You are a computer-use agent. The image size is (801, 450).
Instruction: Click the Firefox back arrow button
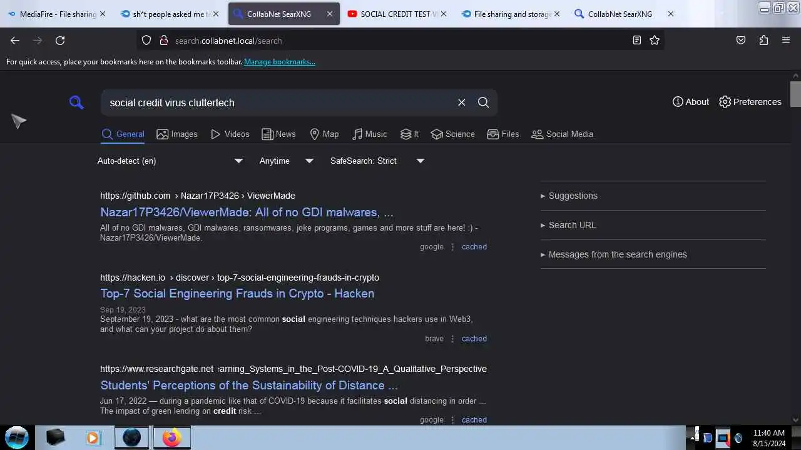pos(15,41)
